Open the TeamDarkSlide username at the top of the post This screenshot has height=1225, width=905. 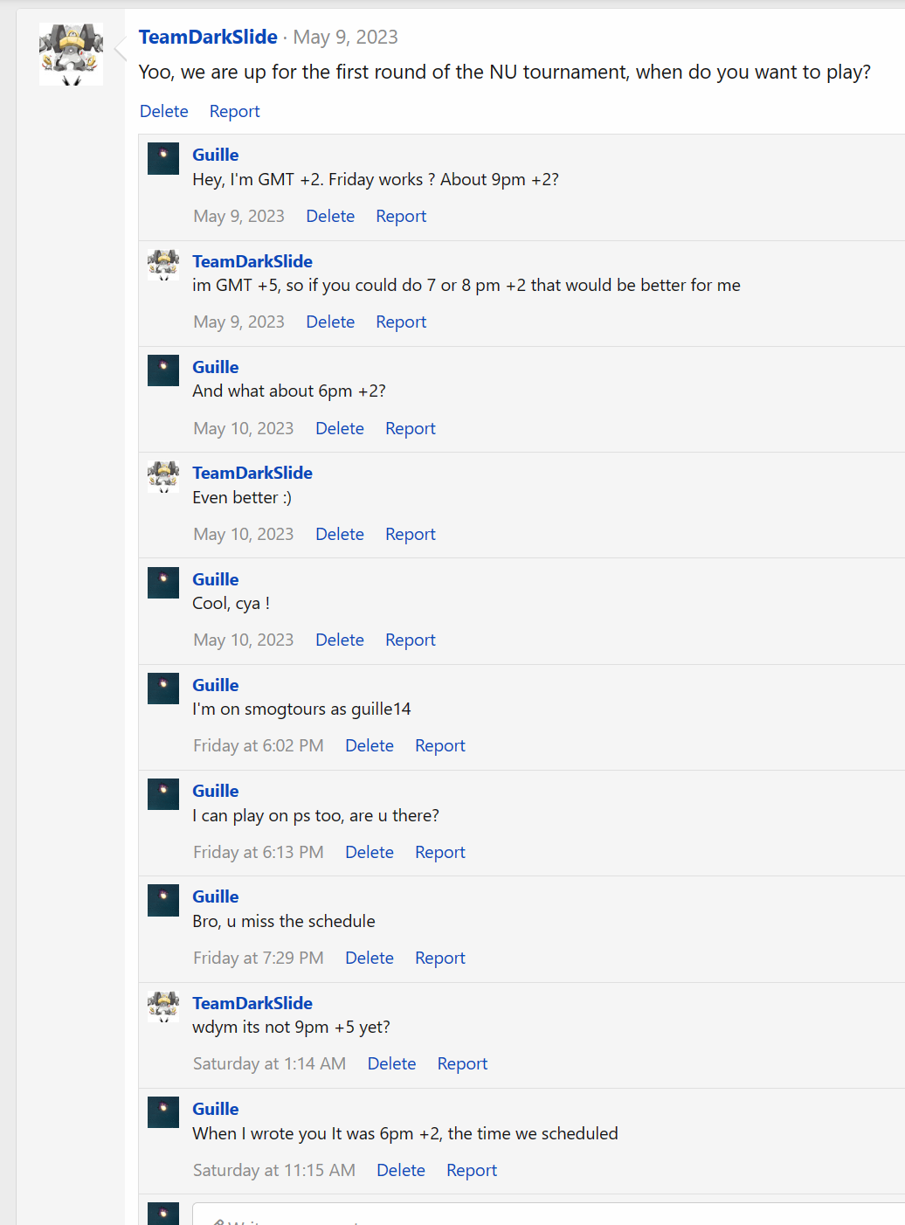208,37
